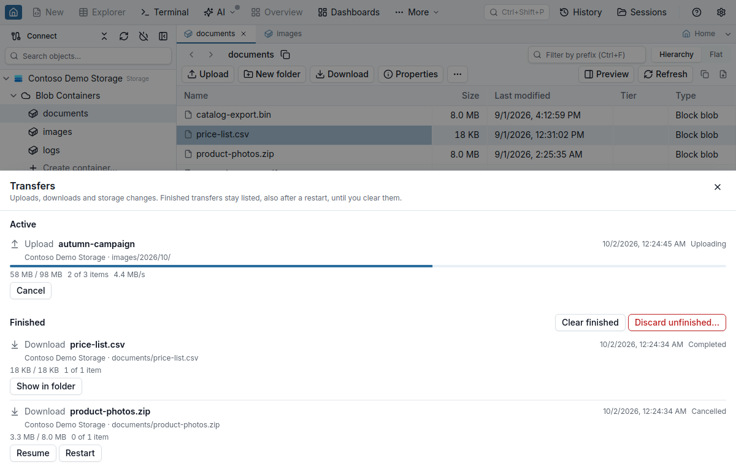Click the autumn-campaign upload progress bar
736x474 pixels.
pyautogui.click(x=368, y=266)
